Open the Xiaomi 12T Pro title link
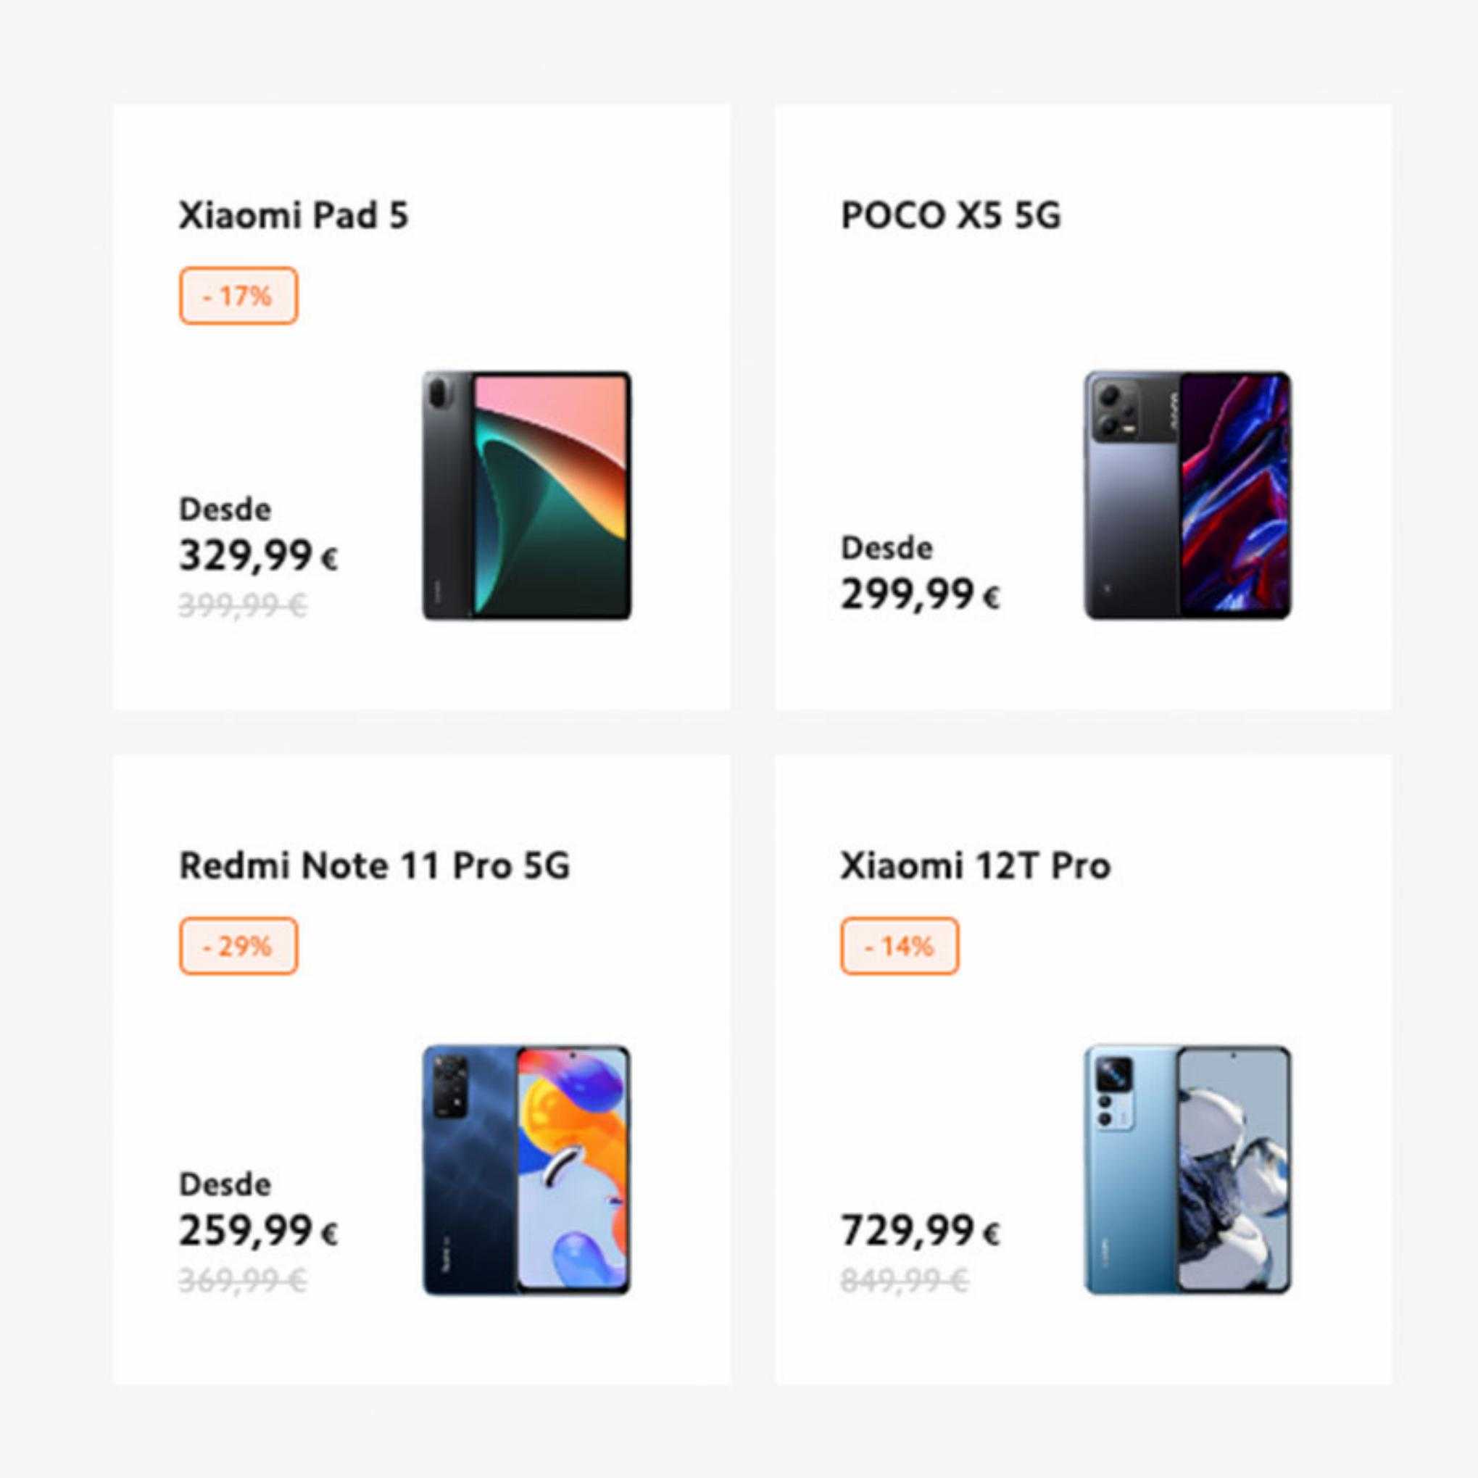Viewport: 1478px width, 1478px height. click(976, 866)
